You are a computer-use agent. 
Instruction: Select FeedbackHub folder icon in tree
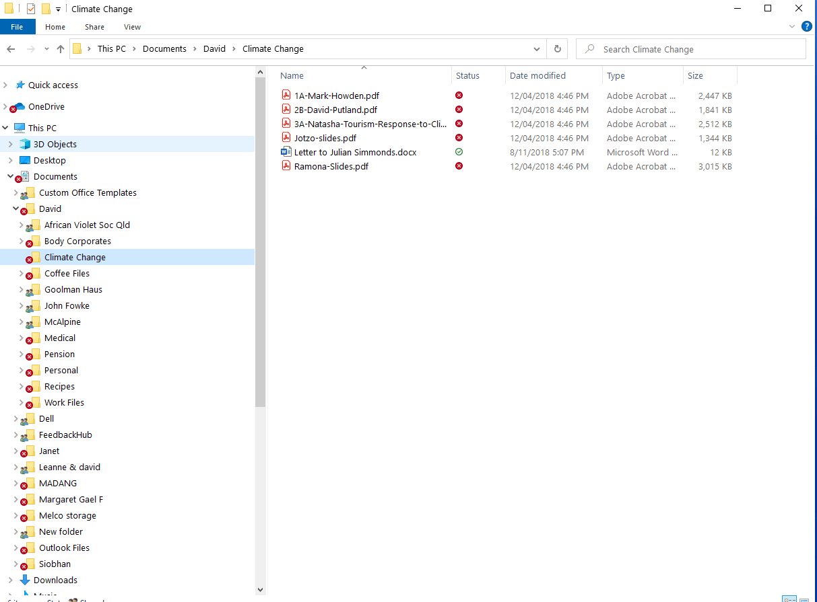28,435
